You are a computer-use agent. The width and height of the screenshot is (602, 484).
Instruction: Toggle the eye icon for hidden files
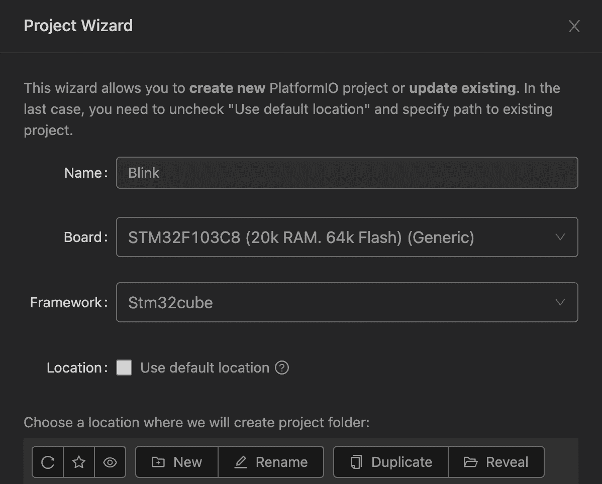click(x=110, y=462)
